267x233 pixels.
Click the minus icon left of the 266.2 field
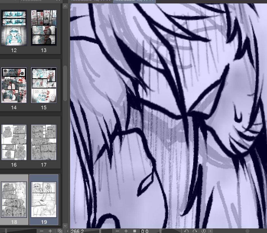42,231
